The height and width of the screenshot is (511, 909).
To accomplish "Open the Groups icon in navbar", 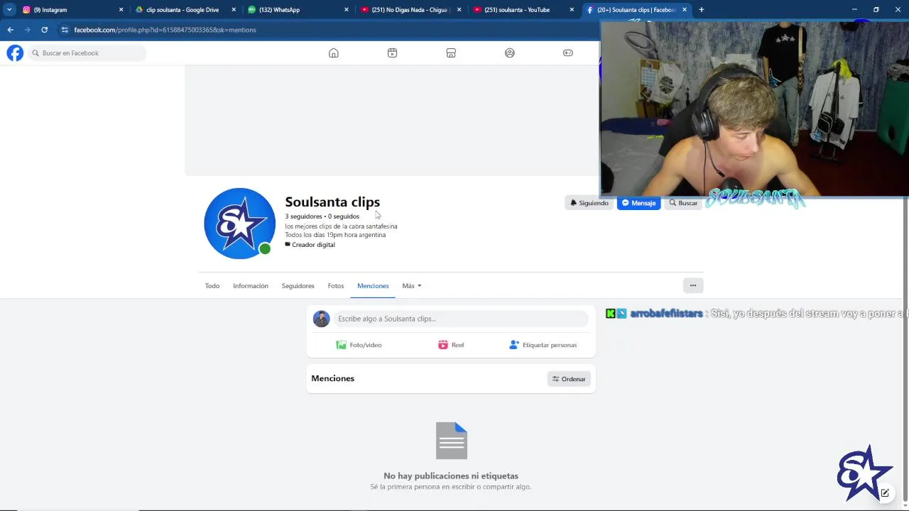I will [x=509, y=53].
